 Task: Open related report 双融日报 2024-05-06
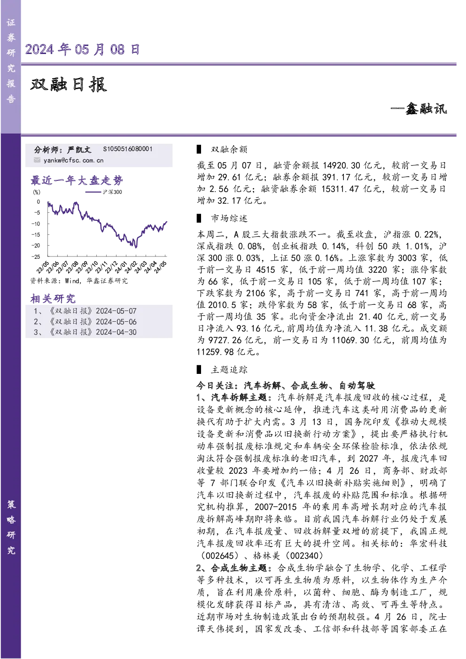point(85,322)
